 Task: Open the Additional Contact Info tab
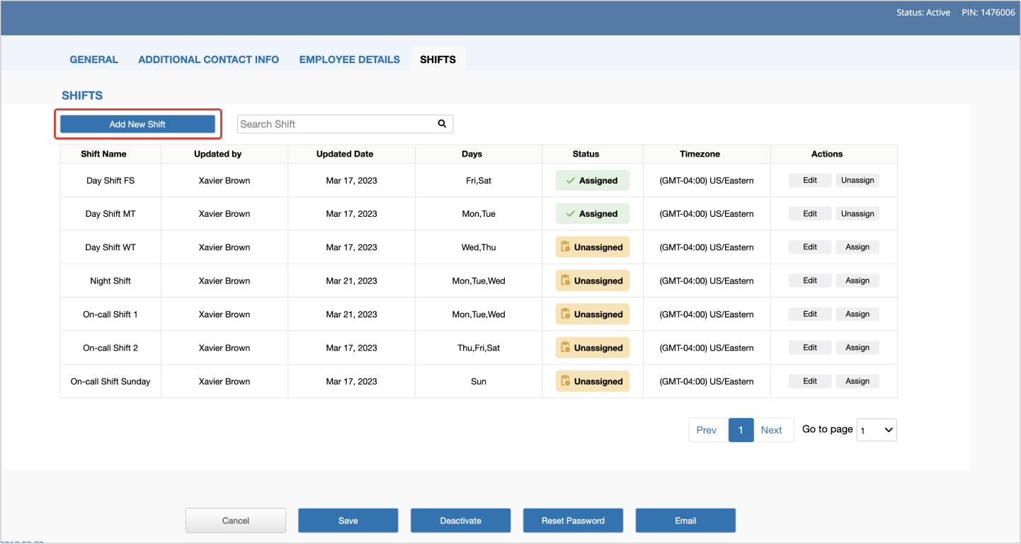pos(208,59)
